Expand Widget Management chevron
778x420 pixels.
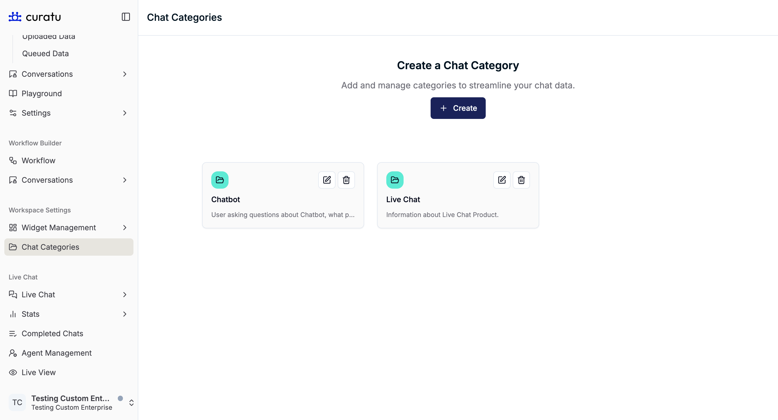125,228
